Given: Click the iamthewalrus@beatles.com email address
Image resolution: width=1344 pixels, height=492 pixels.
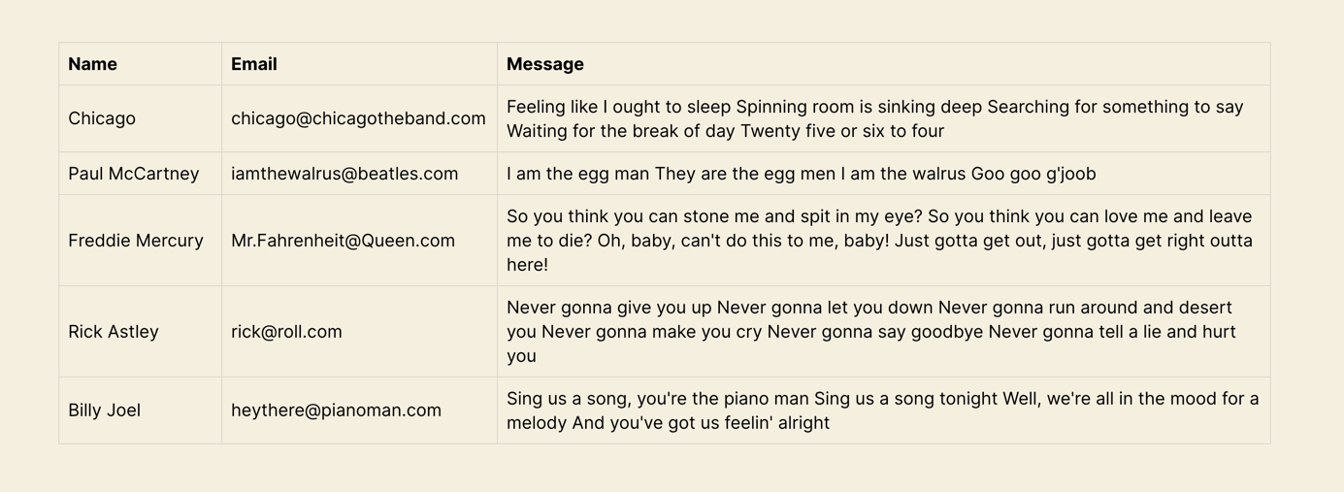Looking at the screenshot, I should pyautogui.click(x=344, y=174).
